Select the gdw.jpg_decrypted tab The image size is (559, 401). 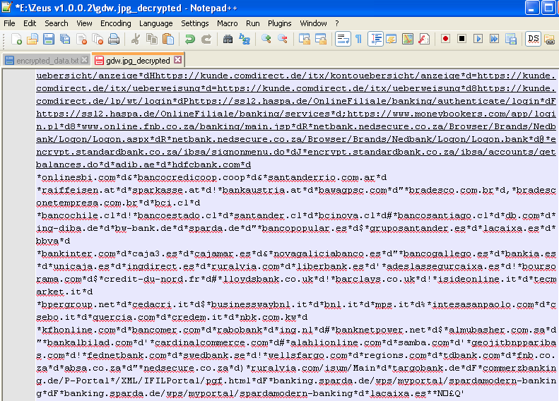point(138,60)
